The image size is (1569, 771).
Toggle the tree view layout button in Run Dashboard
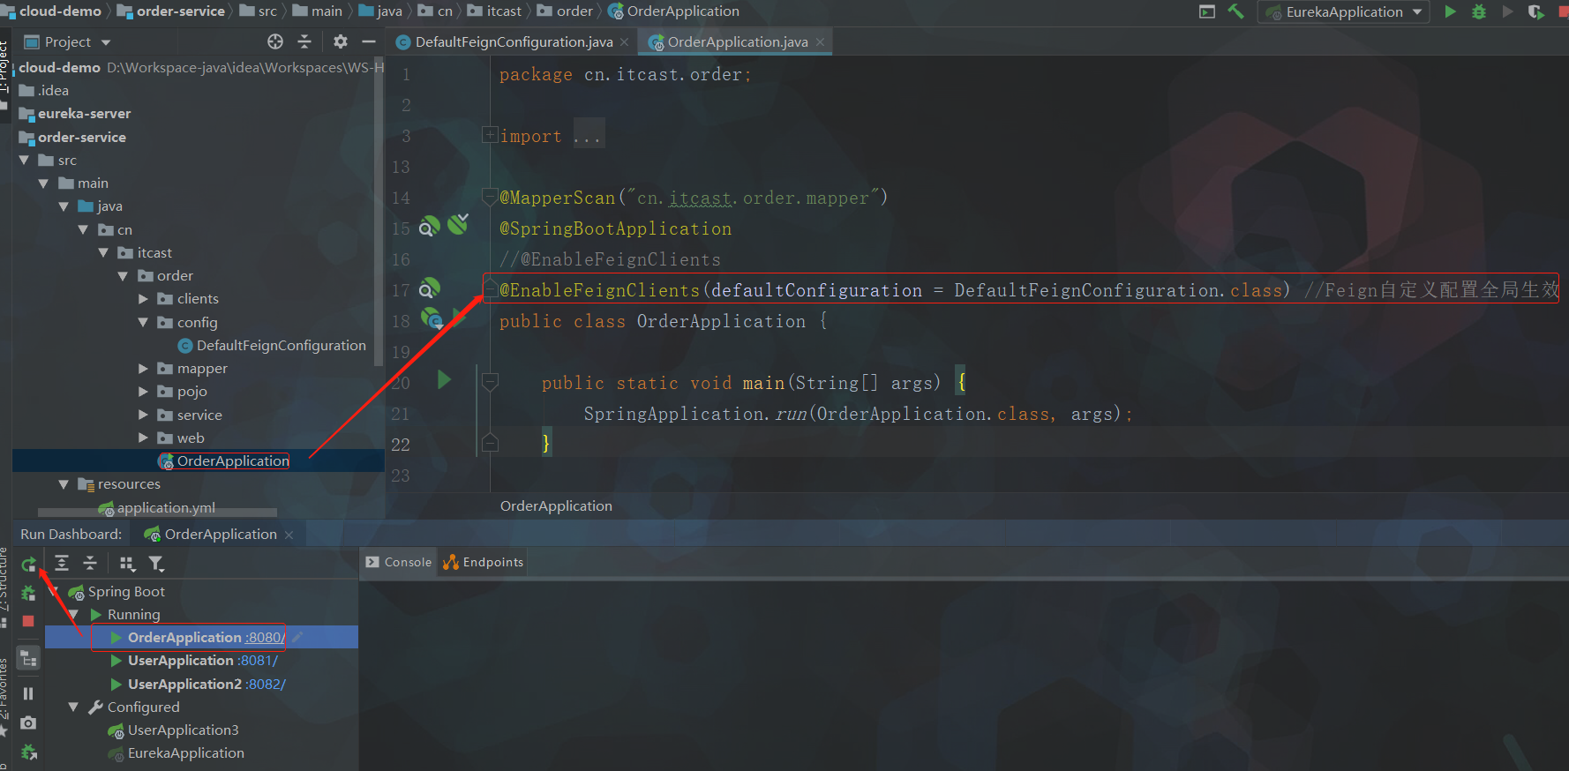(x=28, y=658)
